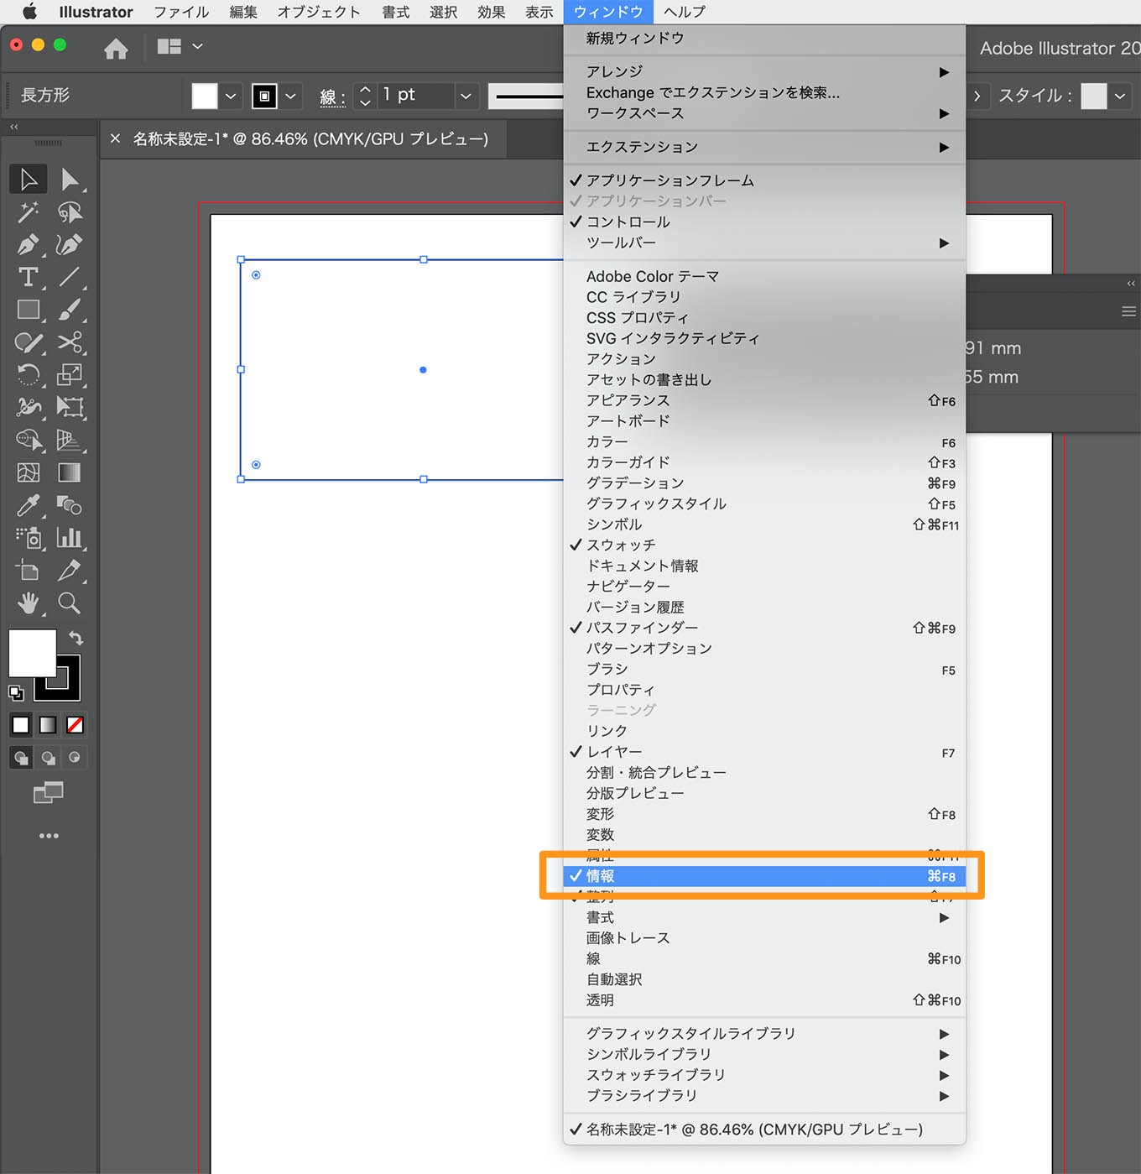Click the Change Screen Mode icon
The width and height of the screenshot is (1141, 1174).
(x=48, y=792)
